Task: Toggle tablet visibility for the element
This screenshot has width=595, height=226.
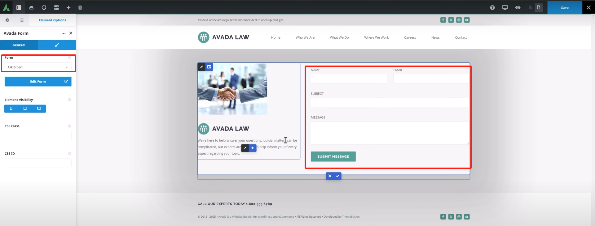Action: 25,109
